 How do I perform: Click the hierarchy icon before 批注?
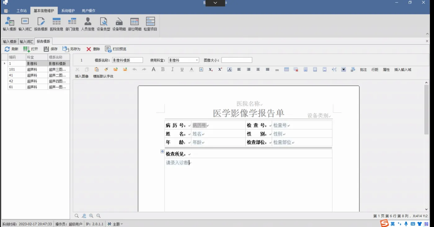pyautogui.click(x=353, y=70)
